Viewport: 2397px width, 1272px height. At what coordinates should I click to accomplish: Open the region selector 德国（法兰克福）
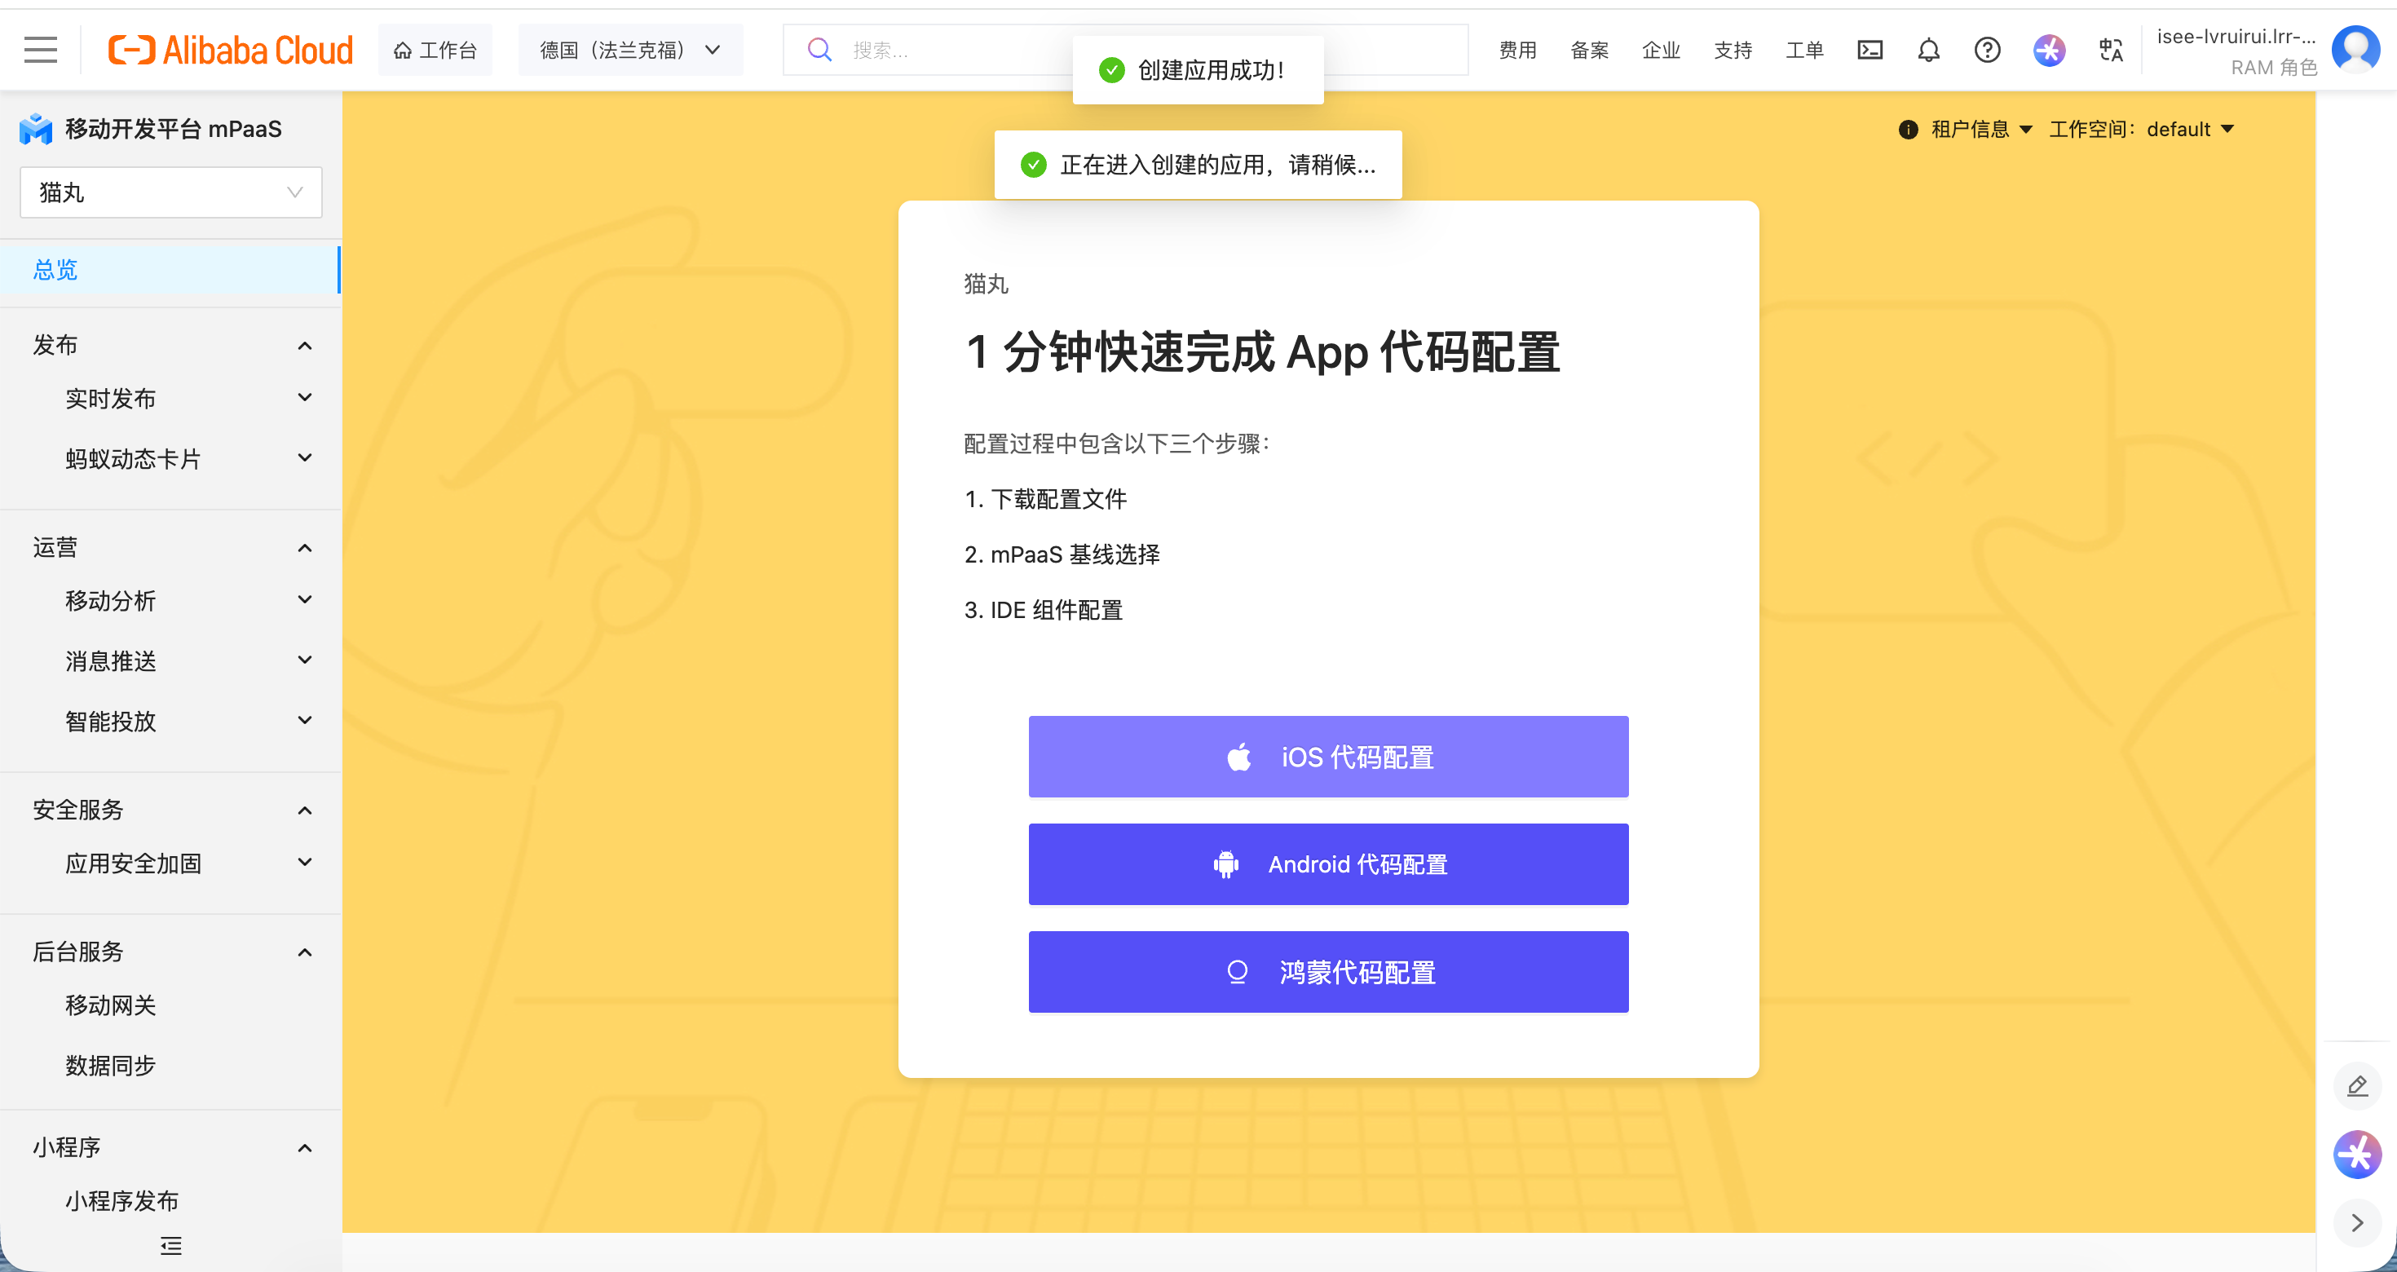tap(630, 49)
